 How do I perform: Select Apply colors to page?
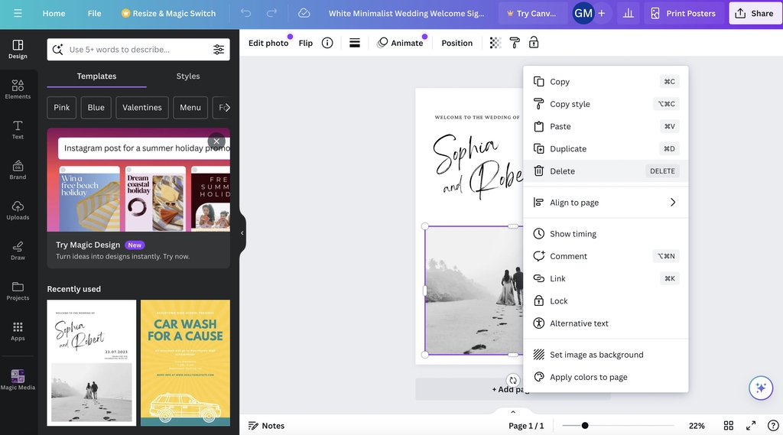coord(606,377)
